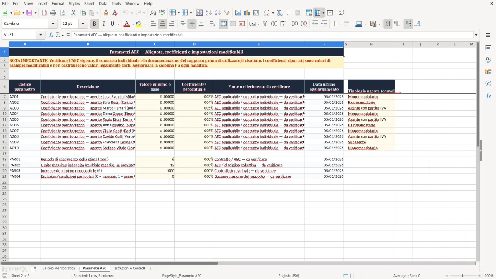Viewport: 496px width, 279px height.
Task: Open sidebar Navigator compass icon
Action: [488, 83]
